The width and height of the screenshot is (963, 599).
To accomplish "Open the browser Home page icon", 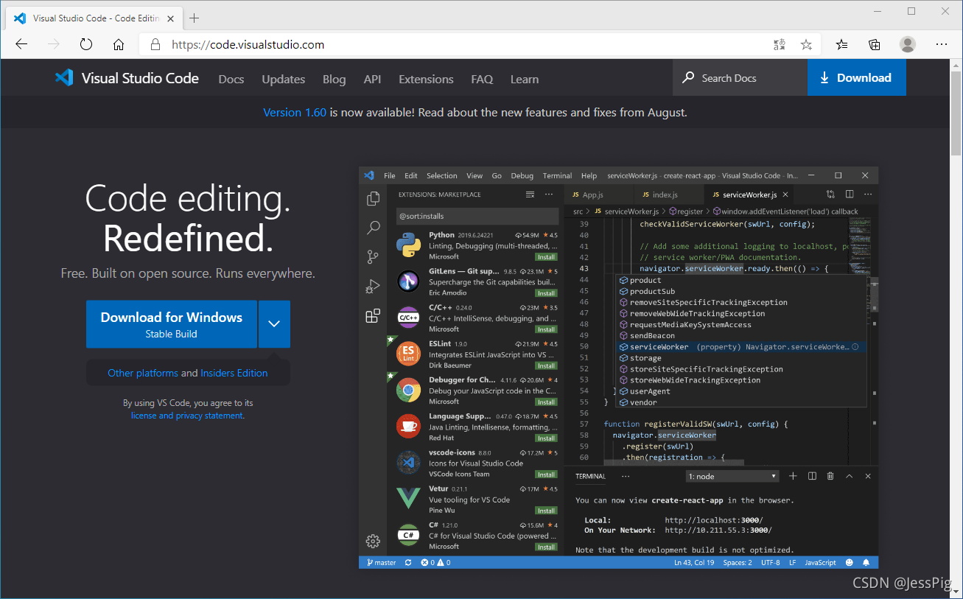I will point(119,44).
